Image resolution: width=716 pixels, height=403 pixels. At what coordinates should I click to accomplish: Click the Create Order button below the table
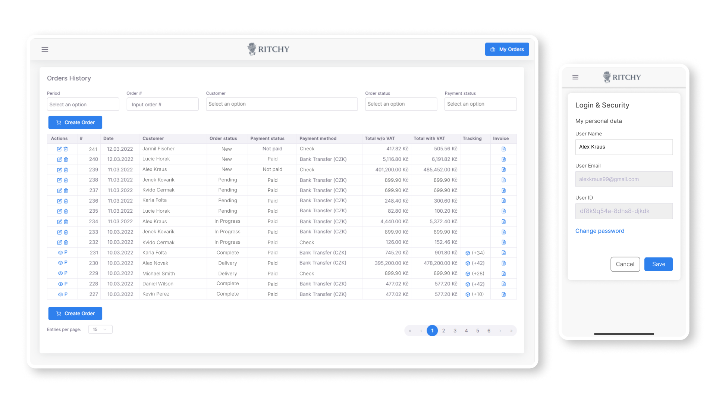[x=75, y=313]
